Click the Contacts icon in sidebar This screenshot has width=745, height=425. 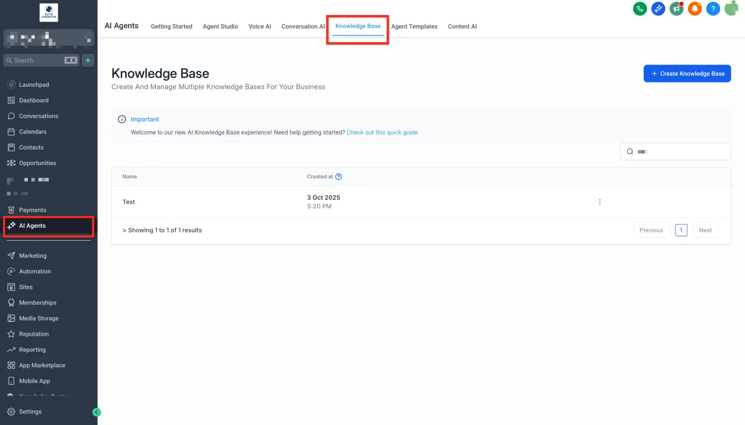click(11, 147)
